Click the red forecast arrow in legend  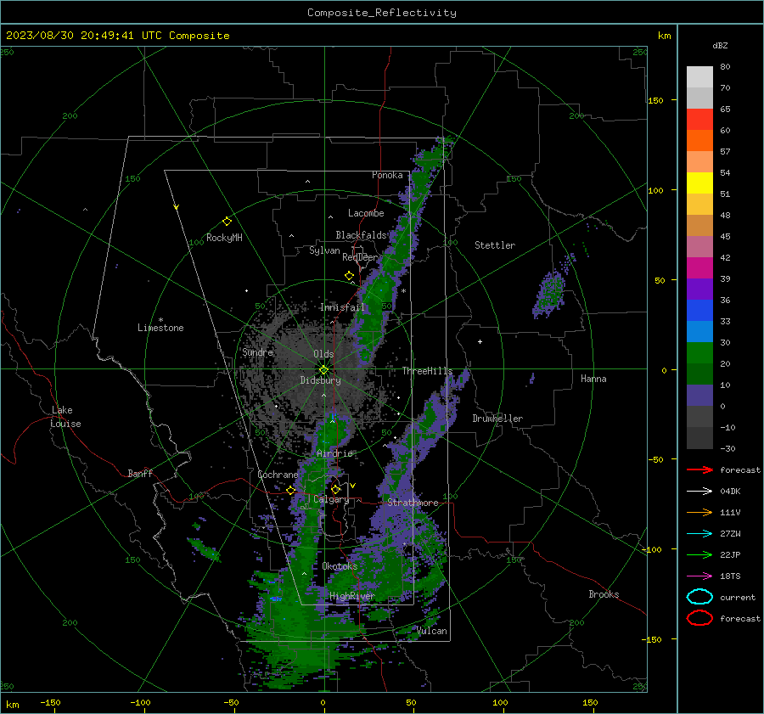[x=699, y=469]
